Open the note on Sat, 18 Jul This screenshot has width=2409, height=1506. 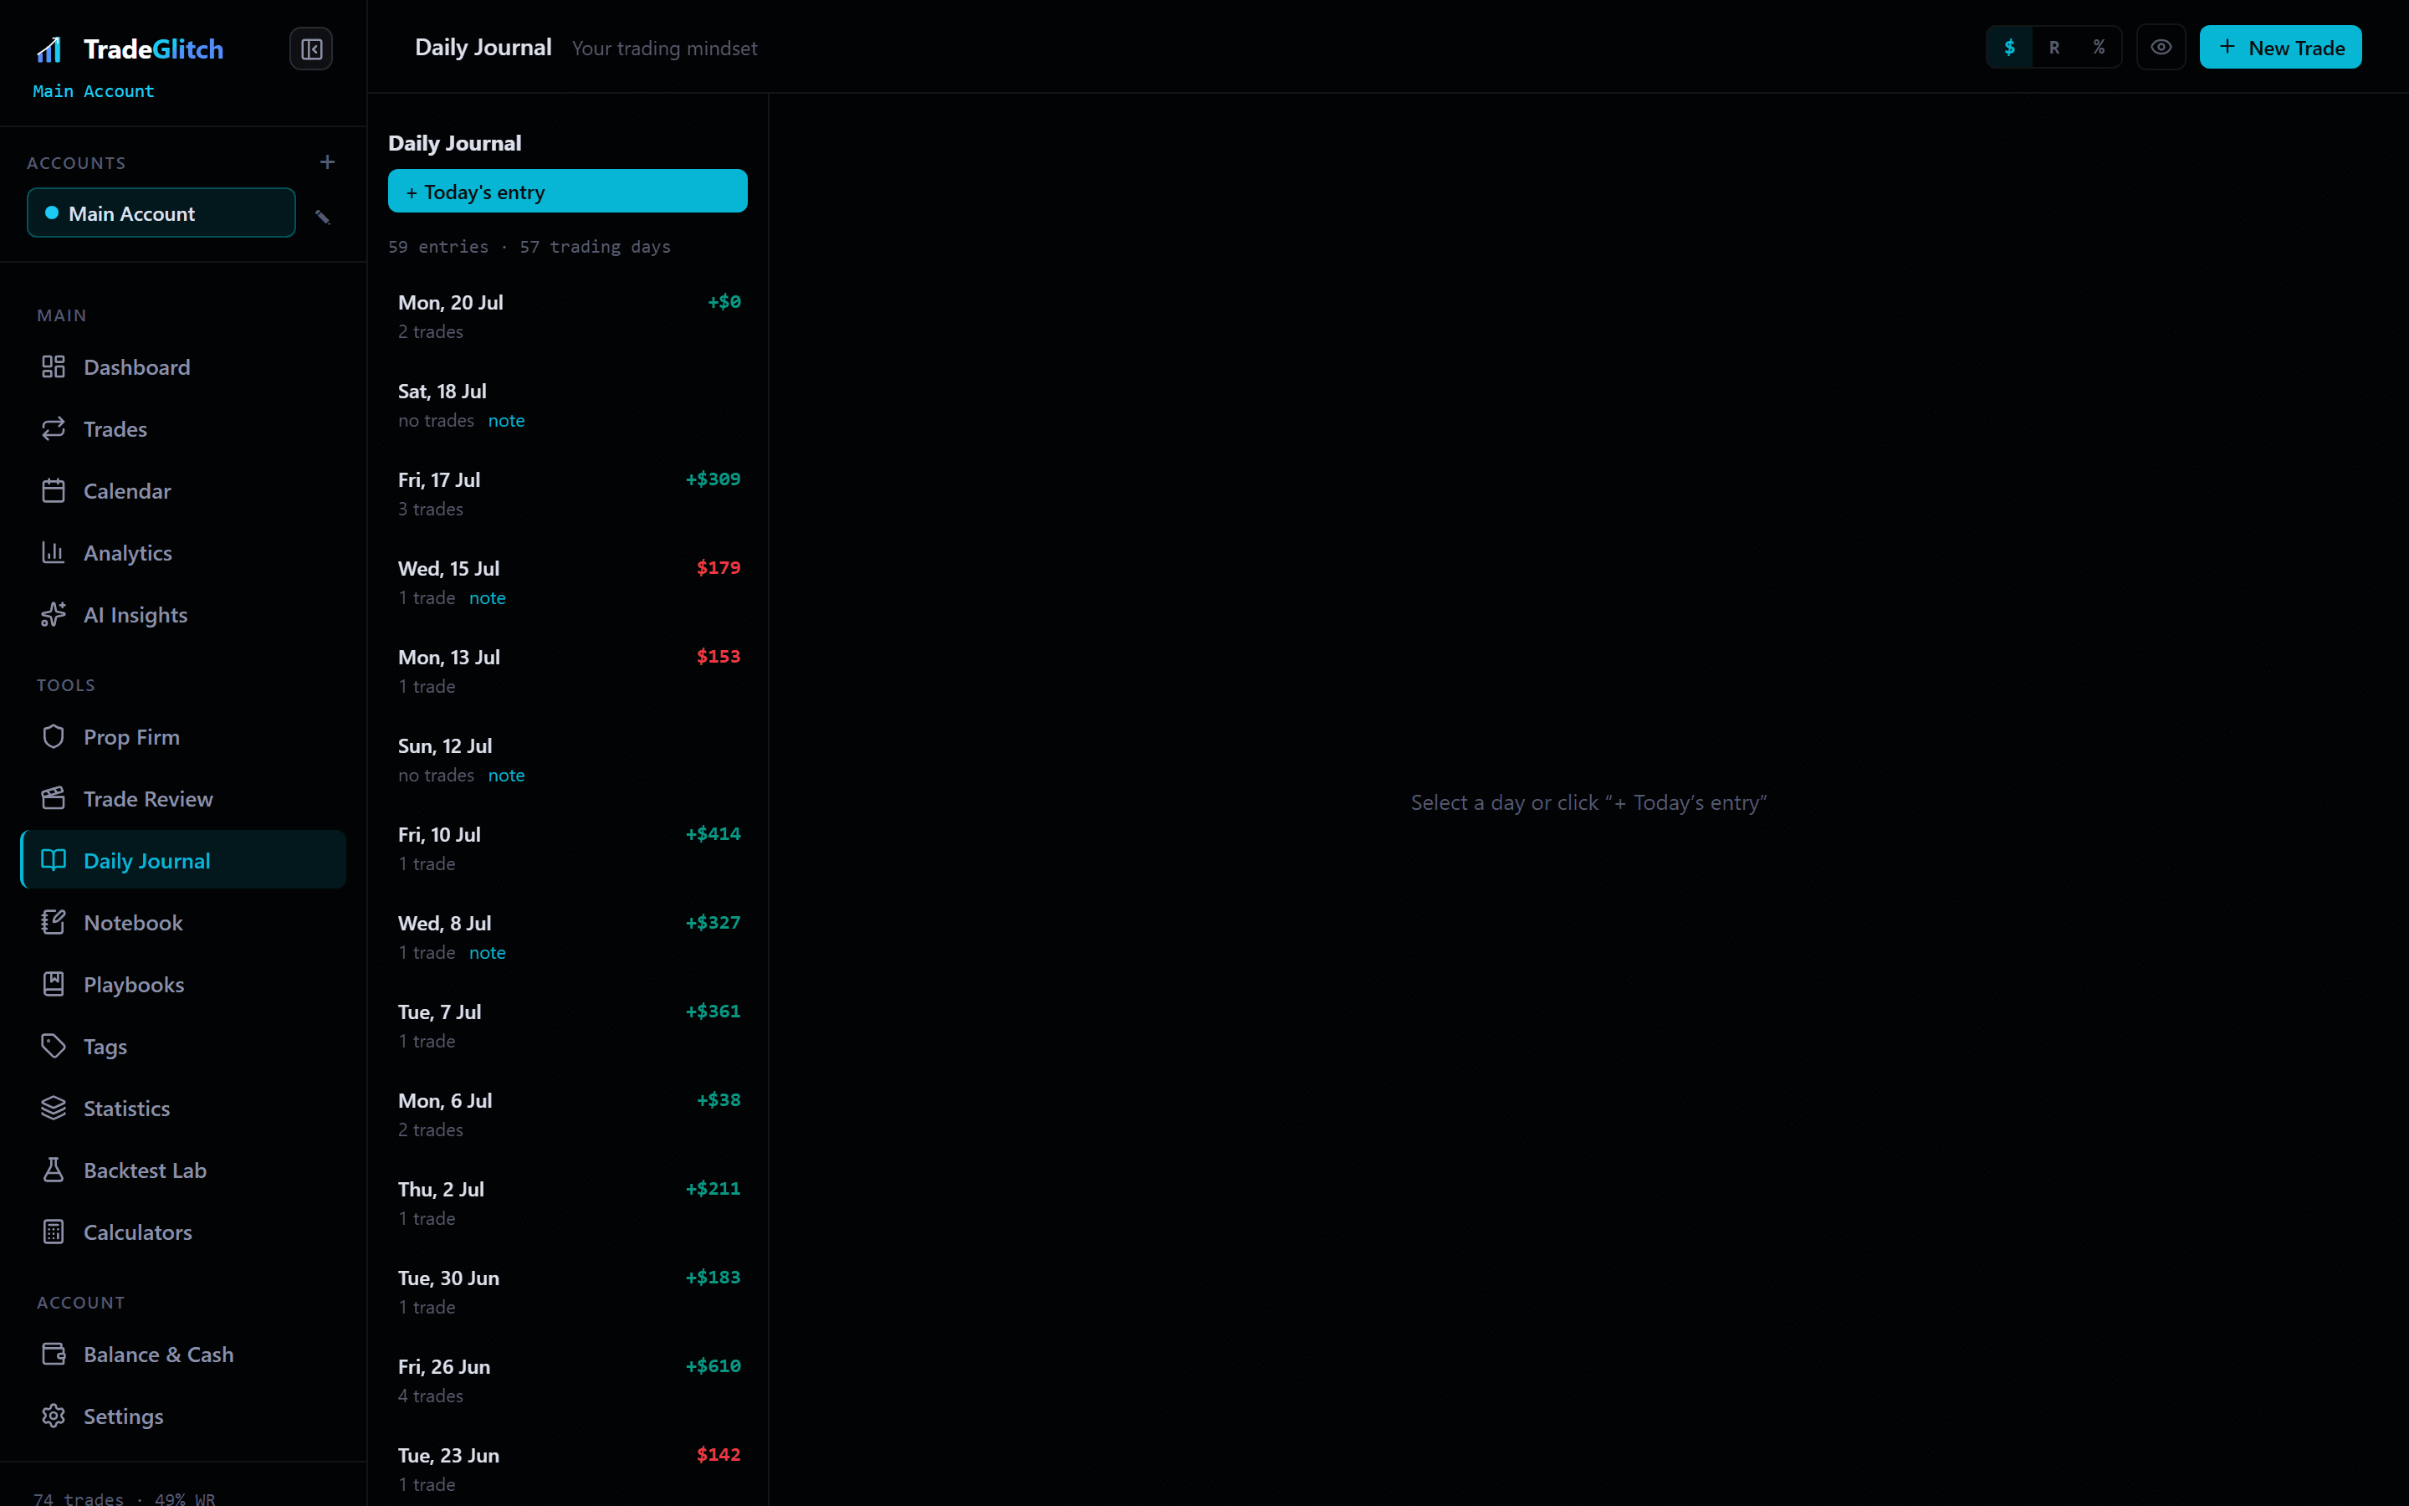[506, 420]
